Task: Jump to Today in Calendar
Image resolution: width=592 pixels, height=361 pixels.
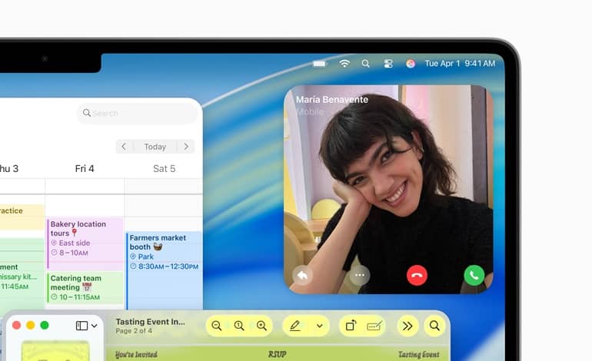Action: tap(155, 147)
